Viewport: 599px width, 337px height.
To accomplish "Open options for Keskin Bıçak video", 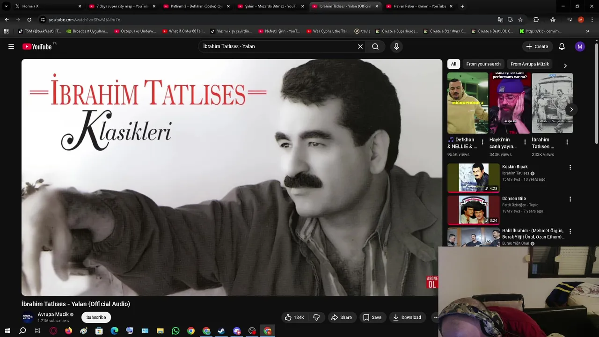I will coord(570,167).
